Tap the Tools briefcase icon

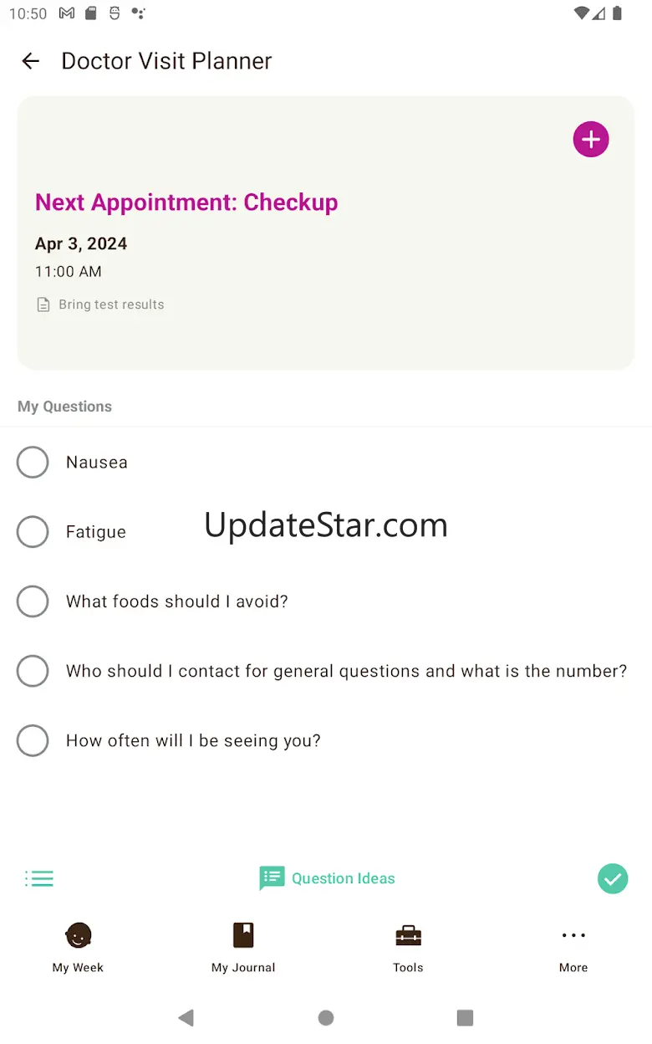pos(408,935)
